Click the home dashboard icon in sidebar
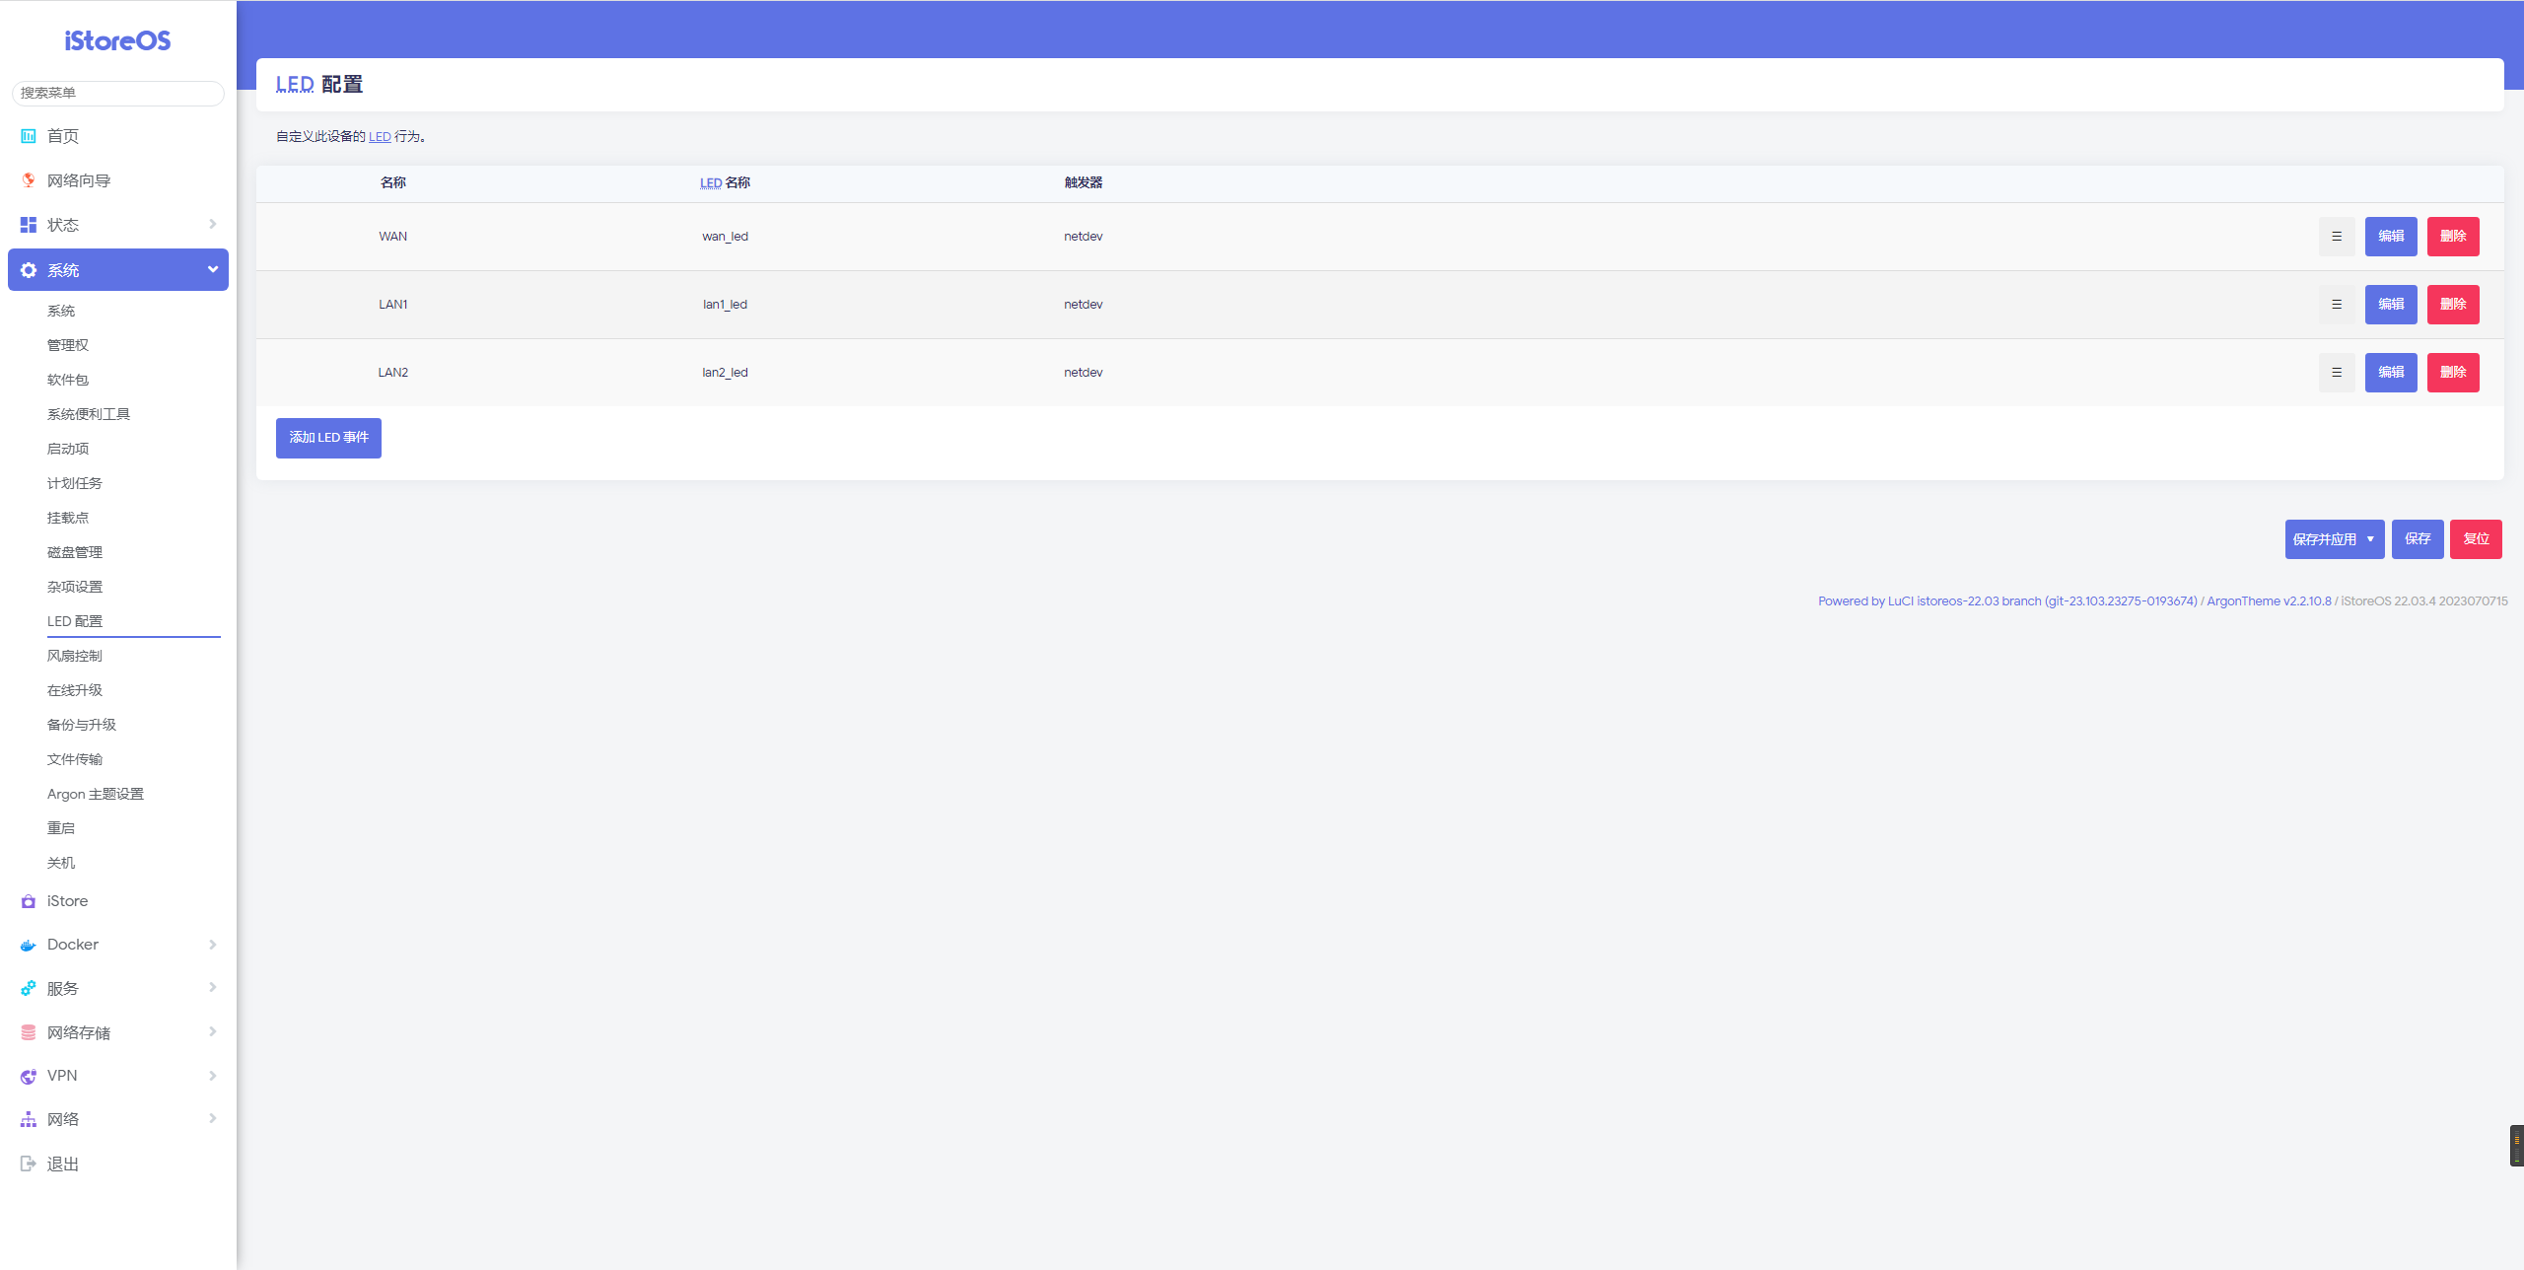 click(29, 136)
